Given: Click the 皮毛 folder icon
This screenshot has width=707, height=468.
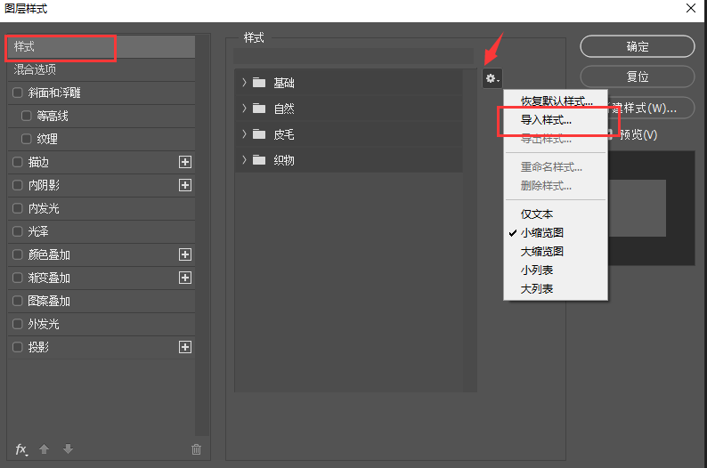Looking at the screenshot, I should (x=259, y=134).
